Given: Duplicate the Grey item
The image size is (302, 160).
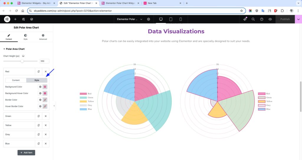Looking at the screenshot, I should 39,134.
